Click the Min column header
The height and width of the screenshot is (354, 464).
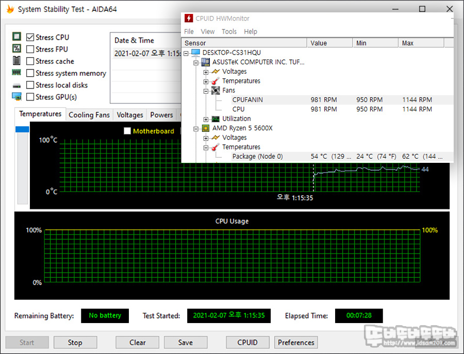tap(375, 43)
